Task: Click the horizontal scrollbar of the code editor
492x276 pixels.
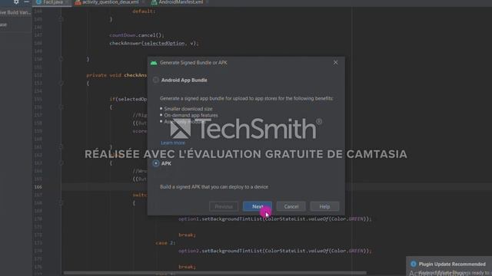Action: coord(215,273)
